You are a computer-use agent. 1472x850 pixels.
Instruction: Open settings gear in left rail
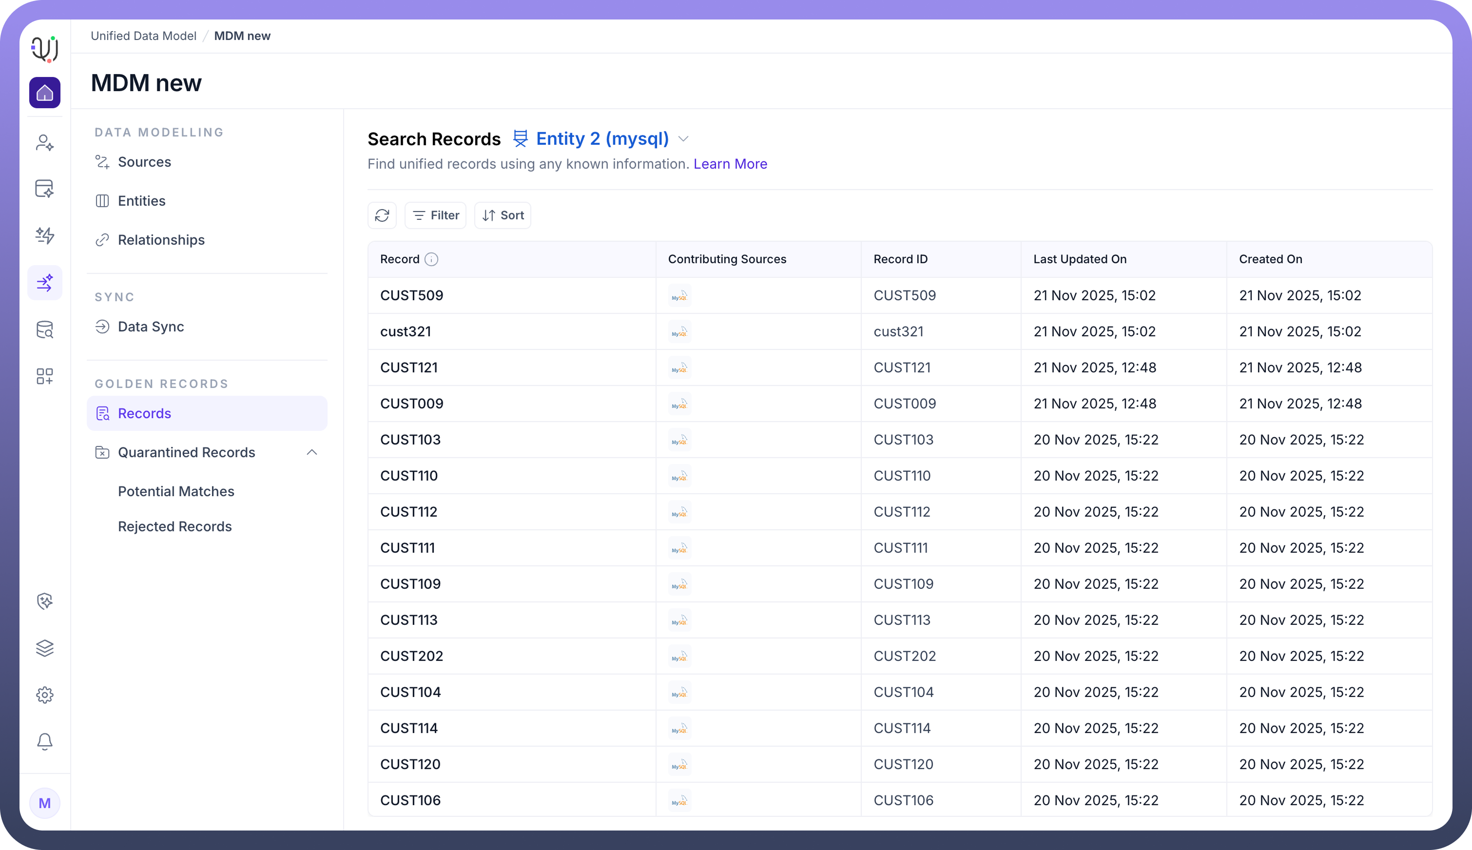tap(44, 695)
